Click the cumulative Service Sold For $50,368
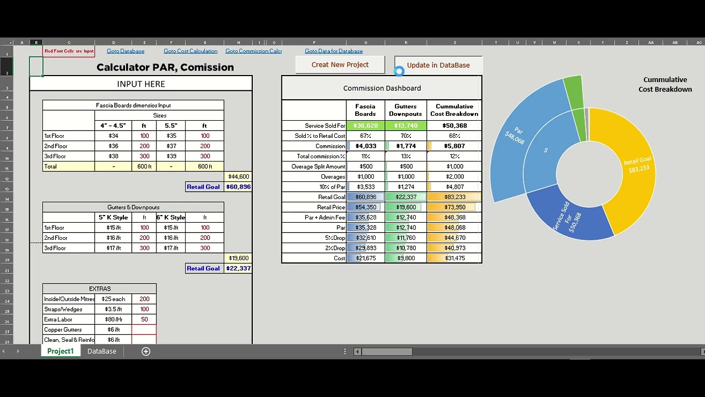This screenshot has width=705, height=397. [x=454, y=126]
